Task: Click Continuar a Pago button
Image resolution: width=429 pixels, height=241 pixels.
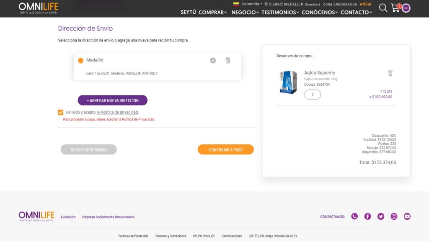Action: coord(226,149)
